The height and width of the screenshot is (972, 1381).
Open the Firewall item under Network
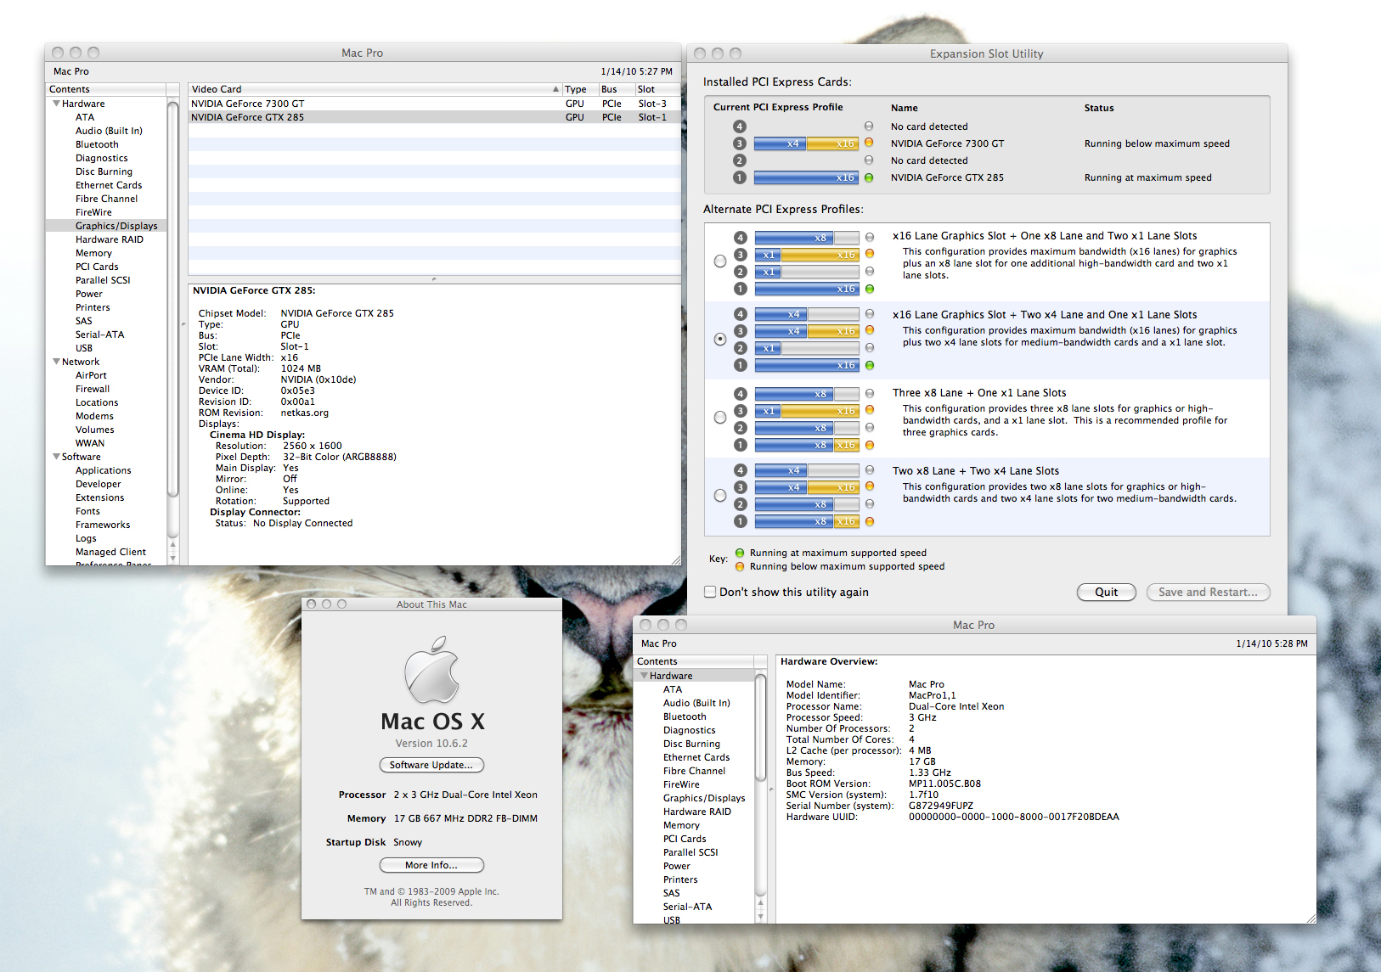[x=93, y=389]
